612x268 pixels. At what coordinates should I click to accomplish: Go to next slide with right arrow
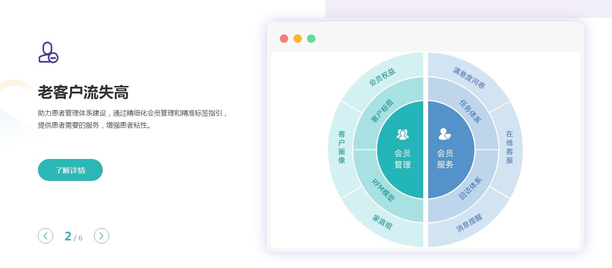click(101, 236)
